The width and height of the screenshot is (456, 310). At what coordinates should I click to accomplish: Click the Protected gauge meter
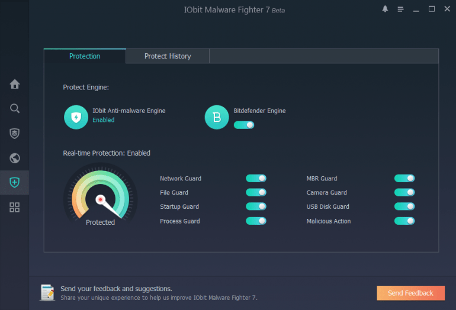100,195
